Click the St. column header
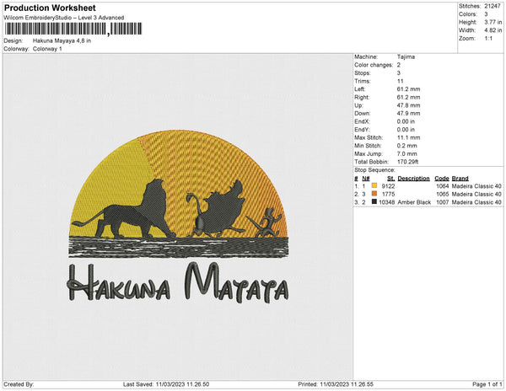 tap(391, 179)
